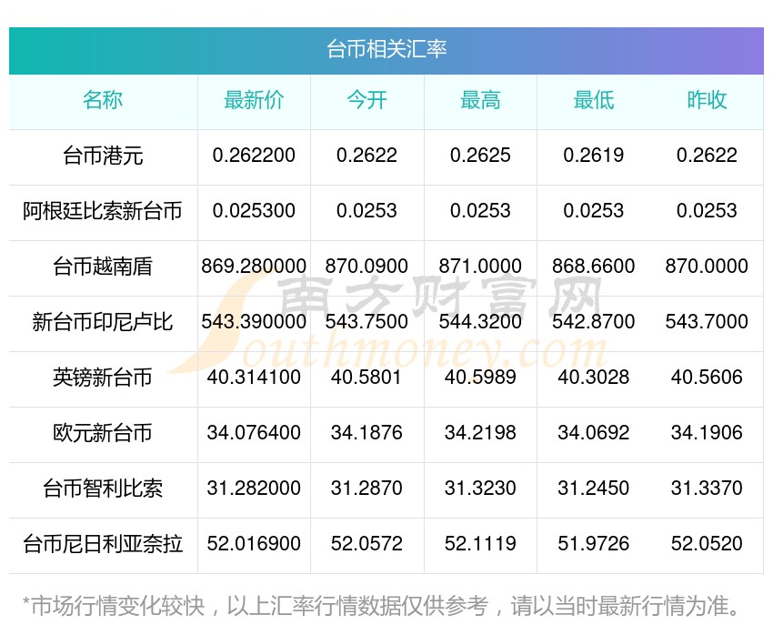The height and width of the screenshot is (635, 773).
Task: Click 新台币印尼卢比 low value 542.8700
Action: [x=594, y=322]
